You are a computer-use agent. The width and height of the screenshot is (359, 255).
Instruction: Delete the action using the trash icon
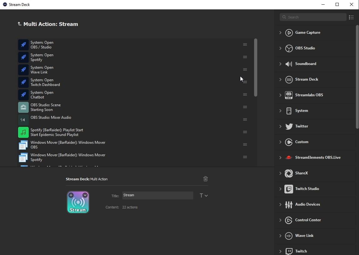(205, 179)
